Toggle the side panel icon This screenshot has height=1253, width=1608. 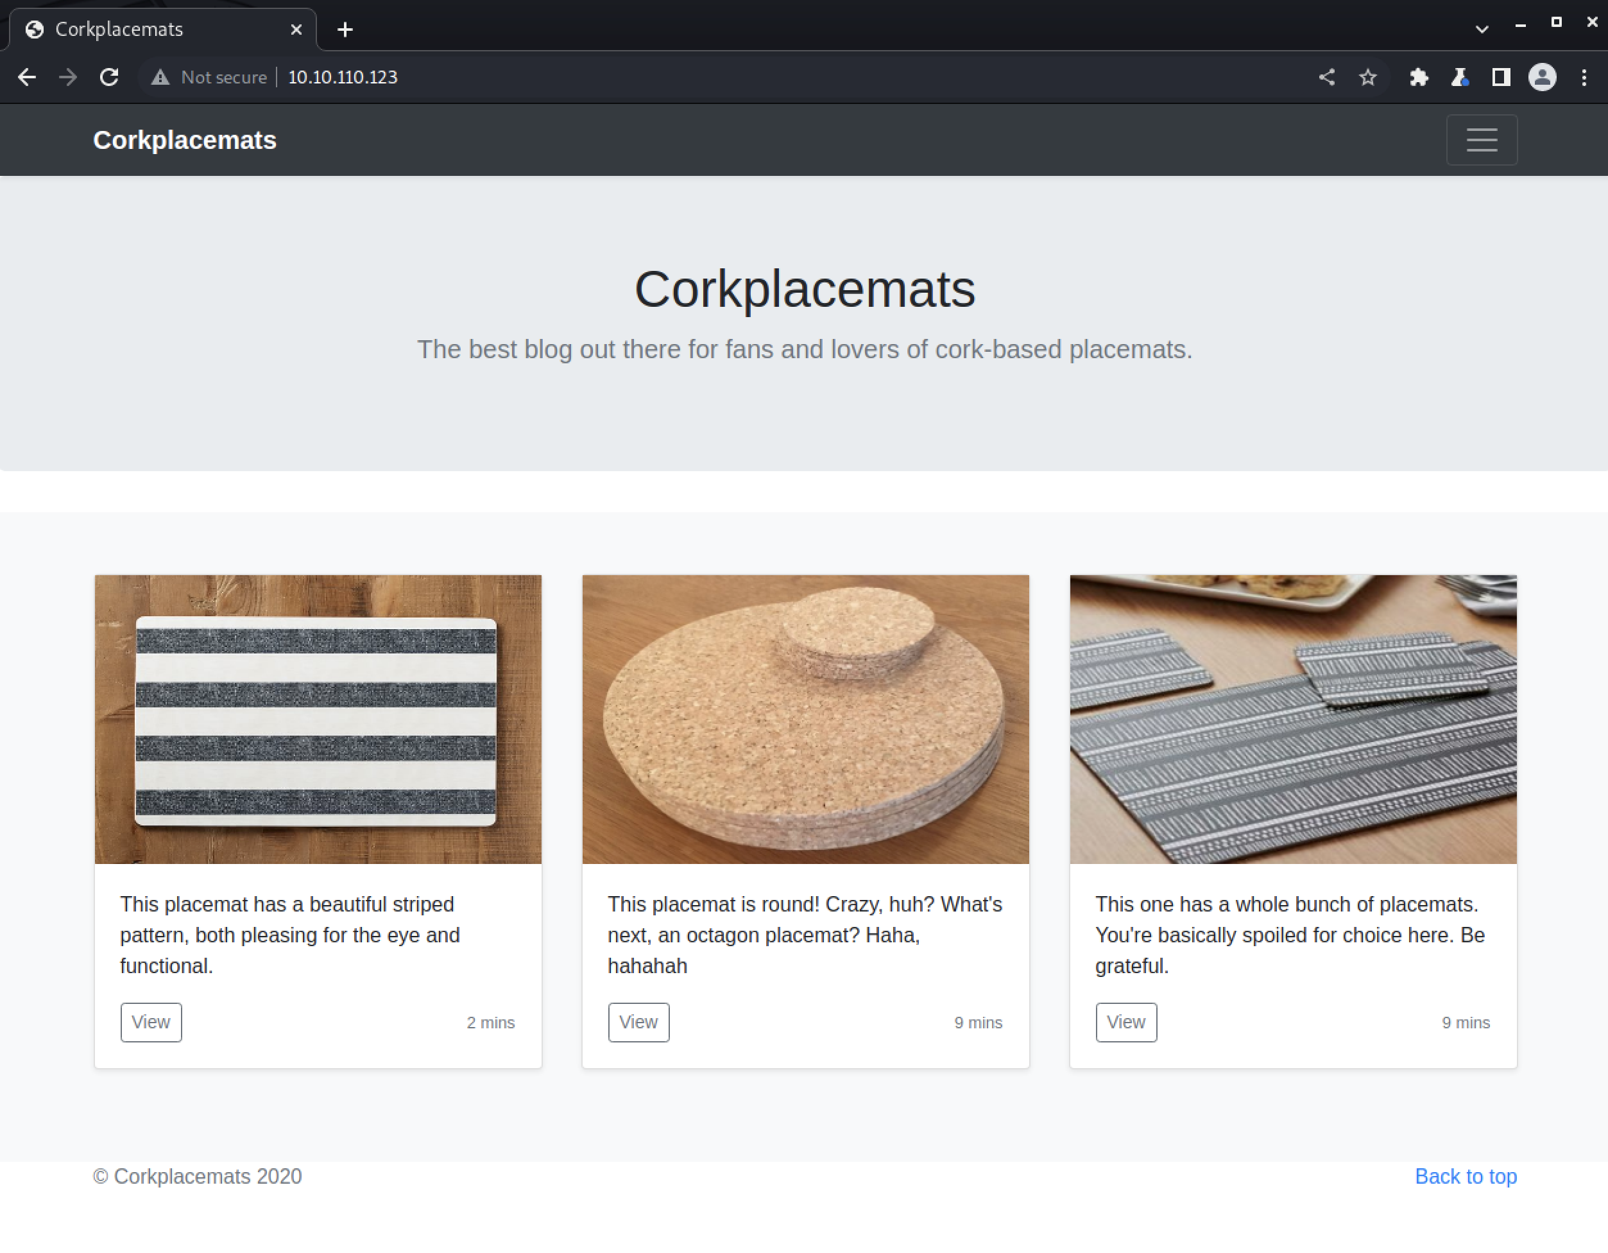point(1501,77)
